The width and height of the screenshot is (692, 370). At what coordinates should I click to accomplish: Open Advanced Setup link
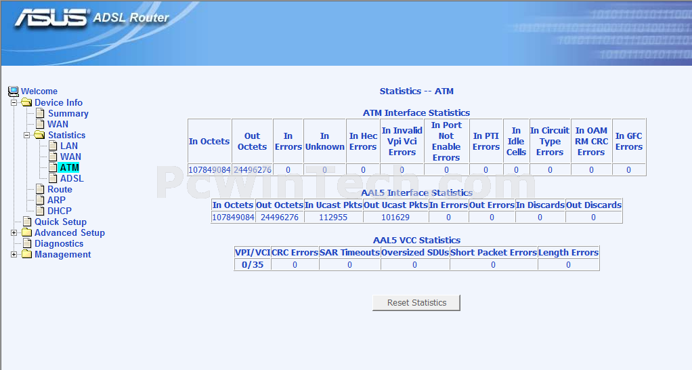tap(70, 232)
